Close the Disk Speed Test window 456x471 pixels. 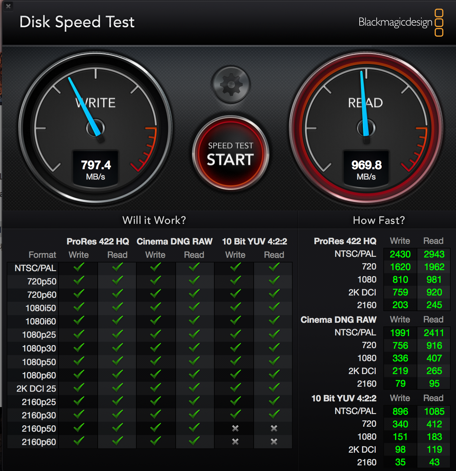point(8,6)
